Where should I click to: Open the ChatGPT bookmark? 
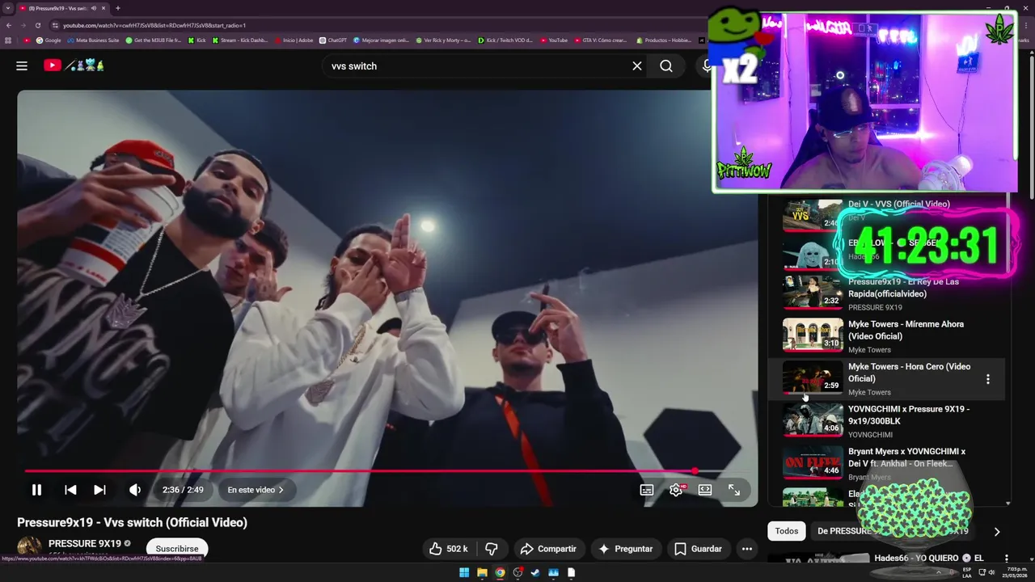pyautogui.click(x=333, y=40)
